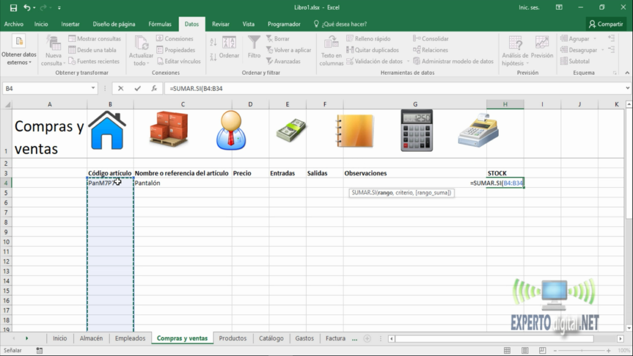Click the Compartir button
Image resolution: width=633 pixels, height=356 pixels.
(605, 23)
